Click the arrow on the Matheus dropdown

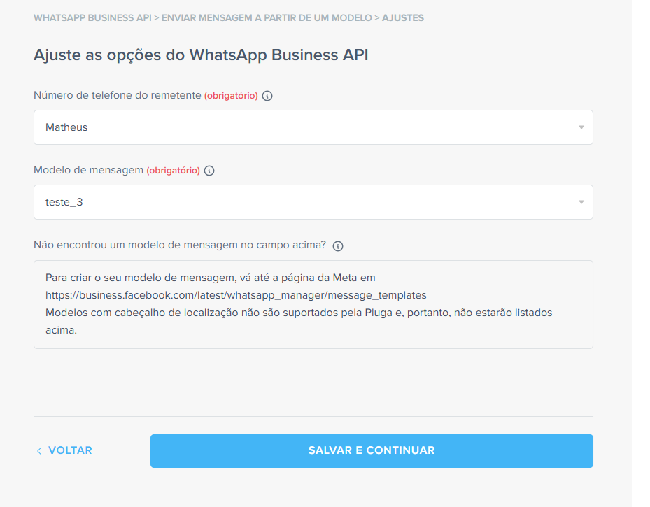[x=581, y=127]
